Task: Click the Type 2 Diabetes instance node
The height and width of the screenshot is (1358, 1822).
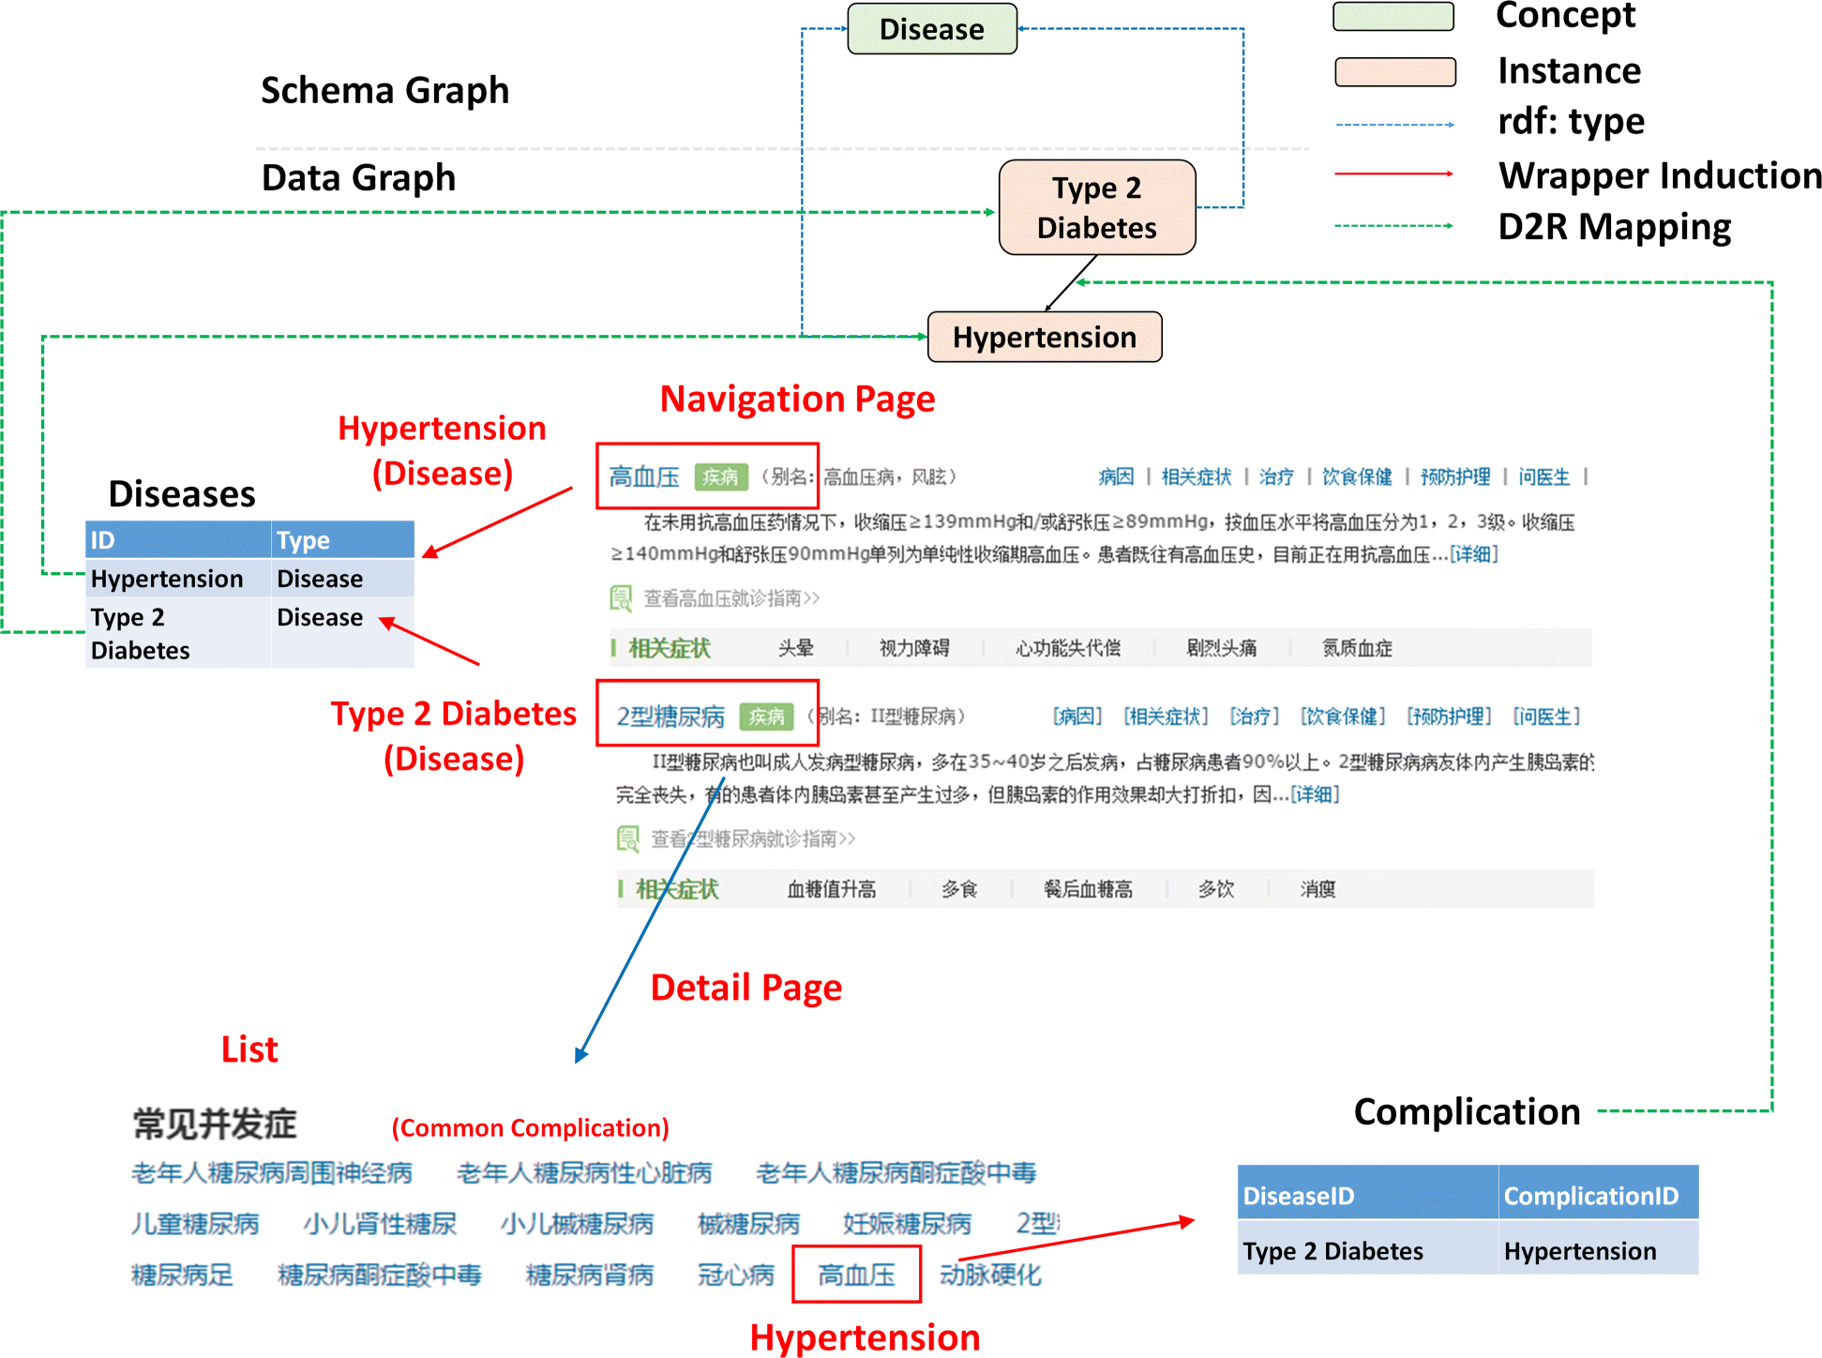Action: point(1097,207)
